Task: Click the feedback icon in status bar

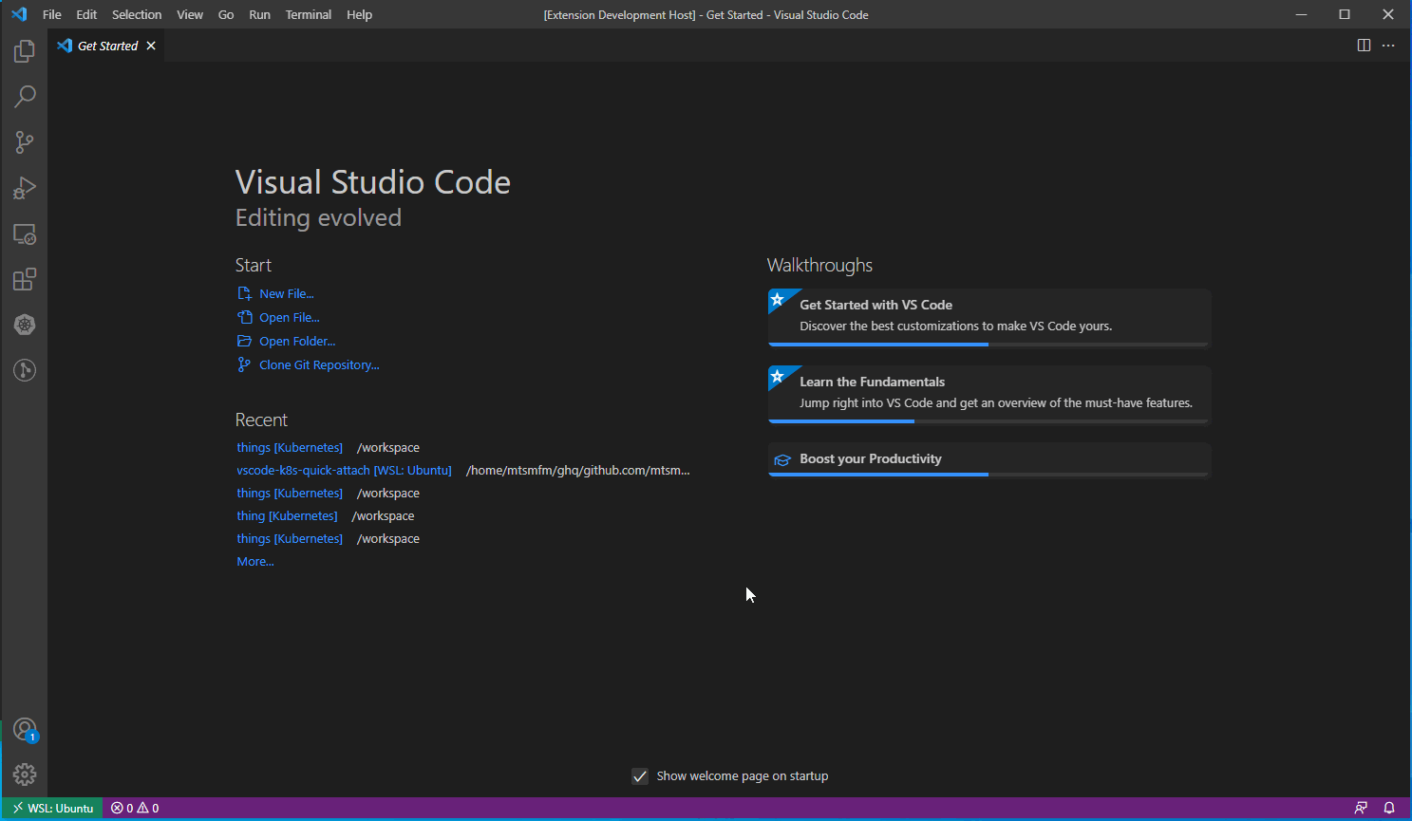Action: point(1361,808)
